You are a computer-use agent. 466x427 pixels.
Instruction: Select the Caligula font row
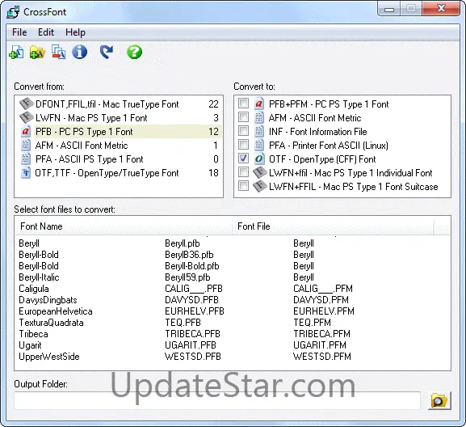click(233, 289)
